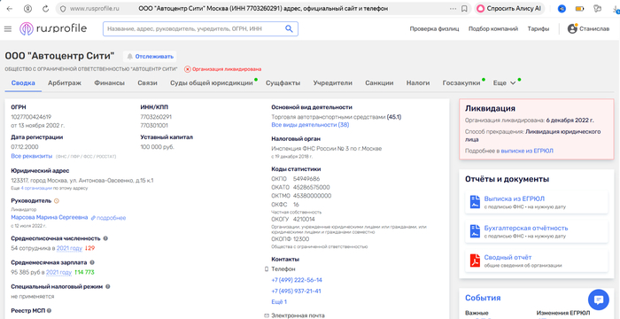Select the Сводка tab
This screenshot has height=319, width=620.
(23, 82)
